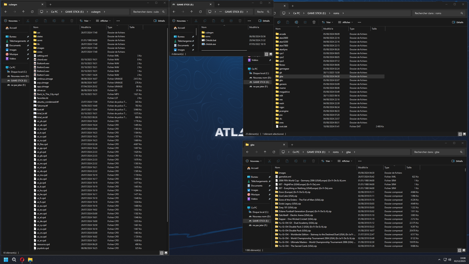Open more options (...) in cubegm toolbar
Screen dimensions: 469x264
point(118,21)
